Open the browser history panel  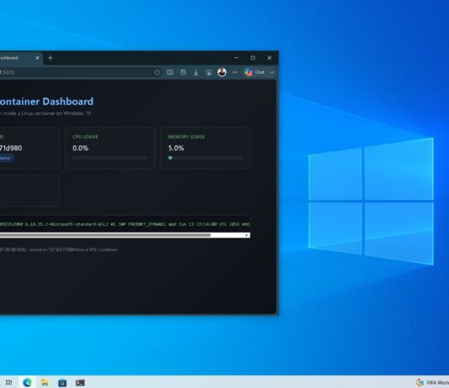click(183, 72)
